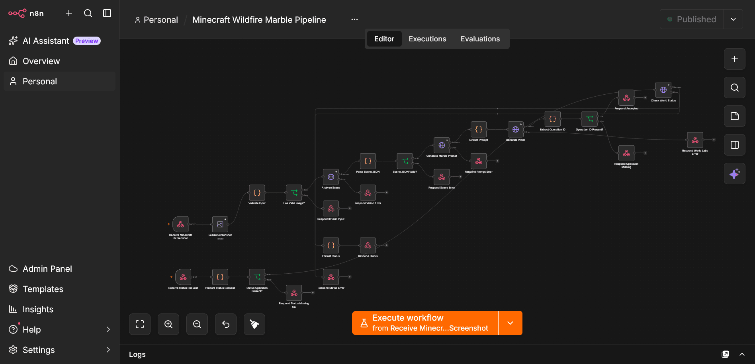
Task: Switch to Editor tab
Action: pos(384,39)
